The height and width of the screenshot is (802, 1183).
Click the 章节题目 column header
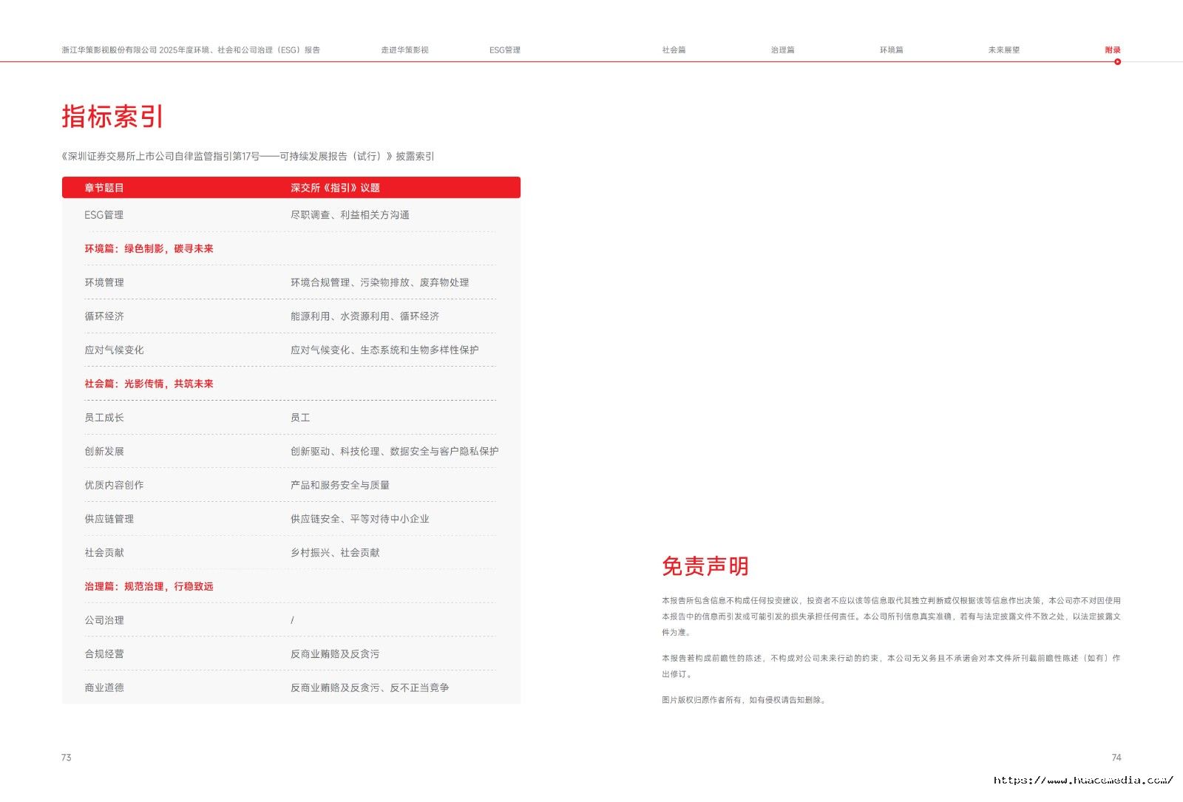coord(104,188)
